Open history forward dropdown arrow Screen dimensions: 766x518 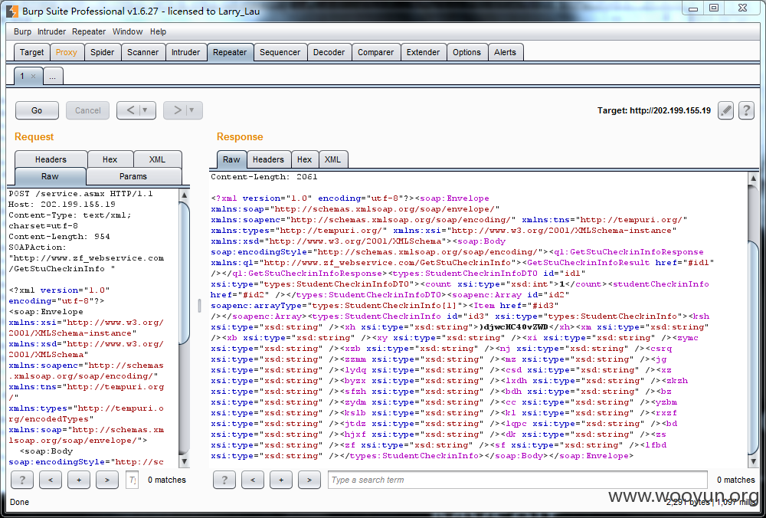click(x=192, y=110)
